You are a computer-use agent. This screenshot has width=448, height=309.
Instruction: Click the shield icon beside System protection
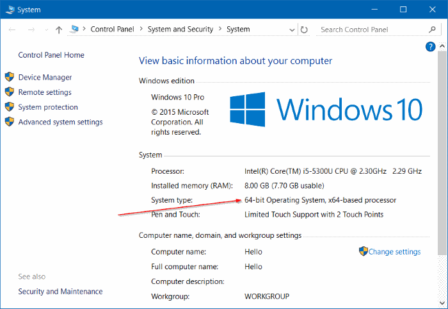[10, 107]
